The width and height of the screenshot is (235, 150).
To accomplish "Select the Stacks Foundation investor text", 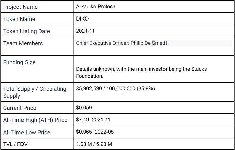I will pos(141,73).
